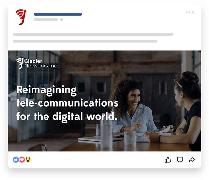Click the first grey post text line
Viewport: 209px width, 180px height.
[x=93, y=34]
